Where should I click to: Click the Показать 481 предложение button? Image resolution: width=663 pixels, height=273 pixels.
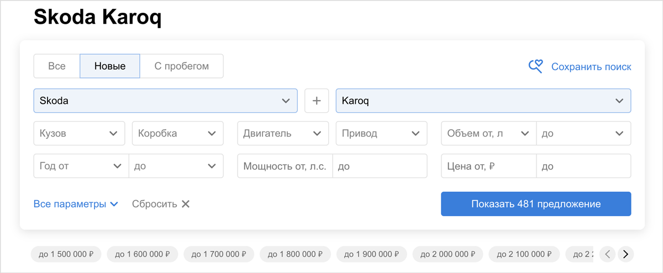pyautogui.click(x=536, y=204)
